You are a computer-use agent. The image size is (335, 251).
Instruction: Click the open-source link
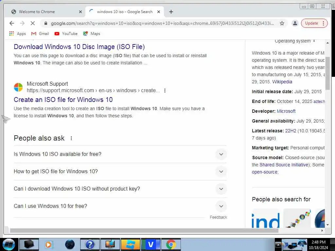[265, 172]
